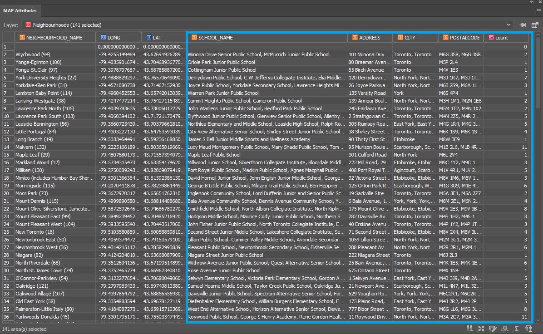Screen dimensions: 543x334
Task: Open the panel hamburger menu
Action: [538, 11]
